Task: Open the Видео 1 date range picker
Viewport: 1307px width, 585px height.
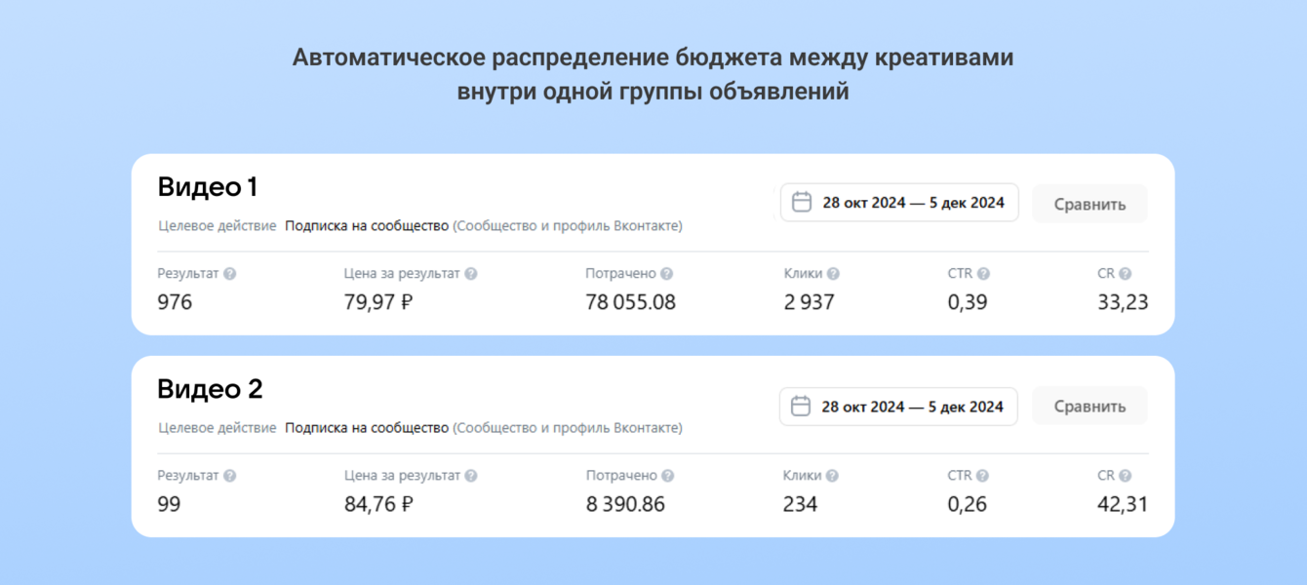Action: 899,203
